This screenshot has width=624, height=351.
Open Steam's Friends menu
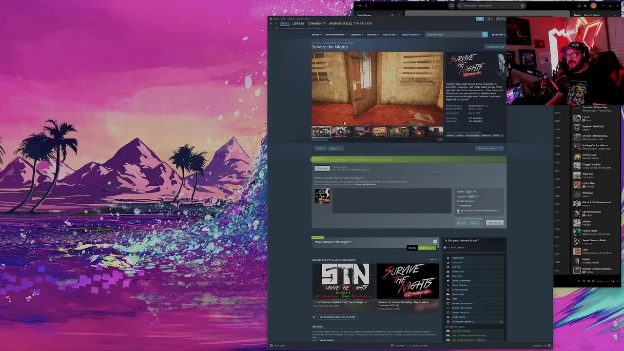(291, 19)
